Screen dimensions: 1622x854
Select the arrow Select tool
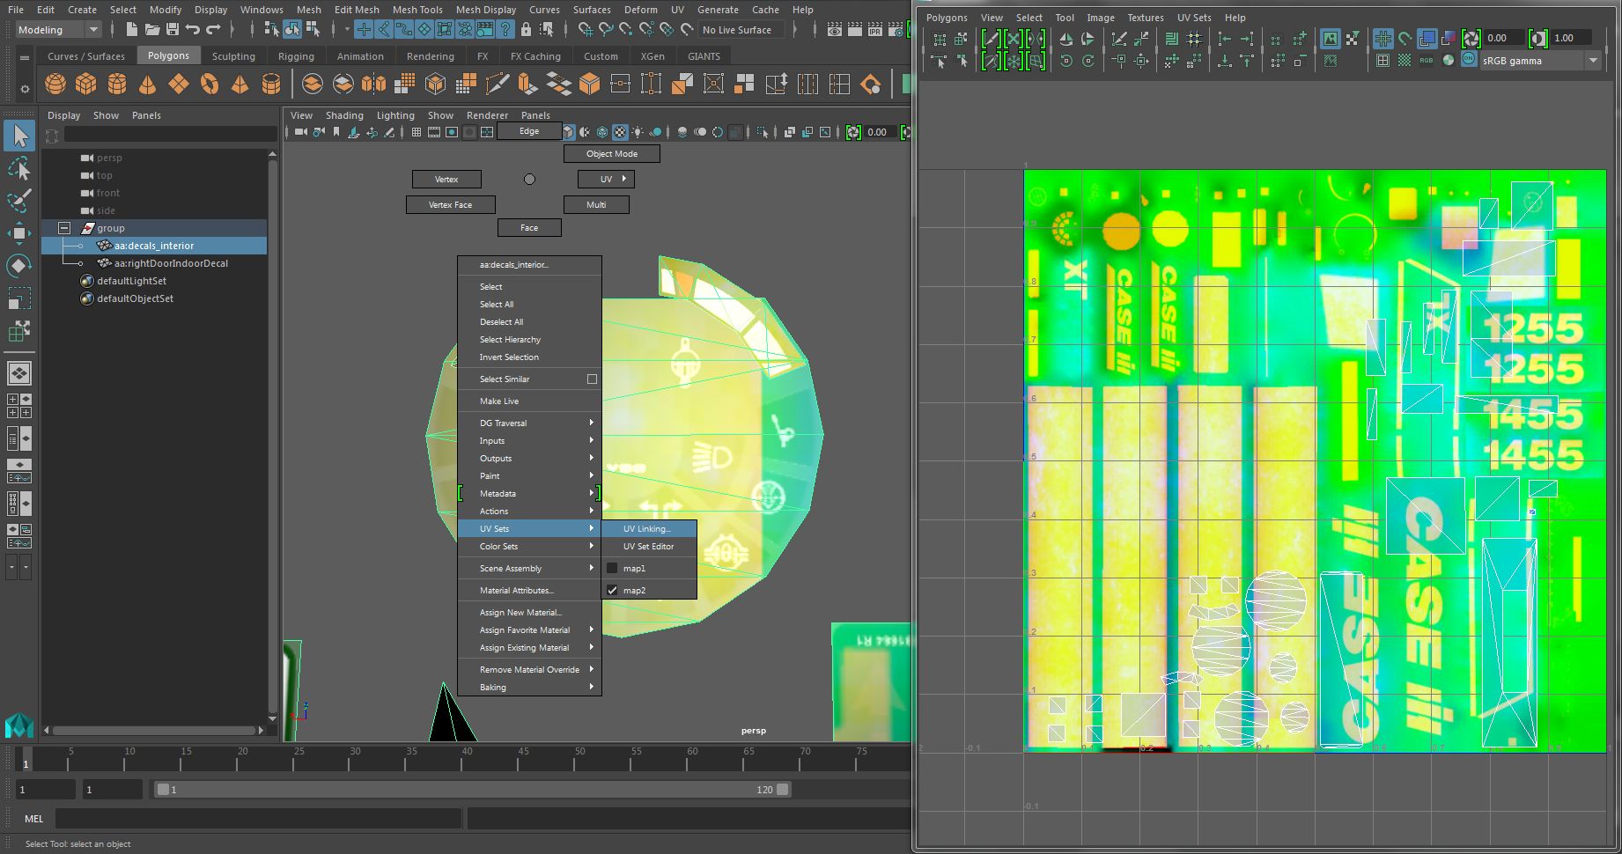[x=19, y=136]
